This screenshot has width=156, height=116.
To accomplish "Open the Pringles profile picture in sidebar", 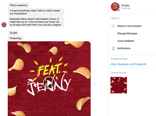I will 115,7.
